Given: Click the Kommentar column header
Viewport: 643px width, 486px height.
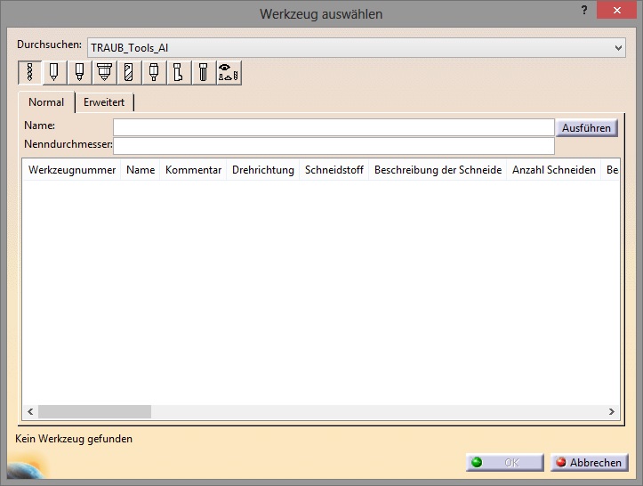Looking at the screenshot, I should (x=193, y=170).
